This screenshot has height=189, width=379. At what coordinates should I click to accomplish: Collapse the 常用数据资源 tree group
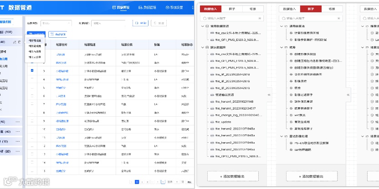pos(203,26)
